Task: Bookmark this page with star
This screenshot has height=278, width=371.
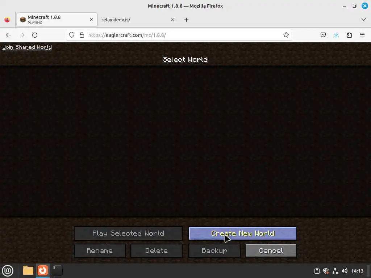Action: pyautogui.click(x=286, y=35)
